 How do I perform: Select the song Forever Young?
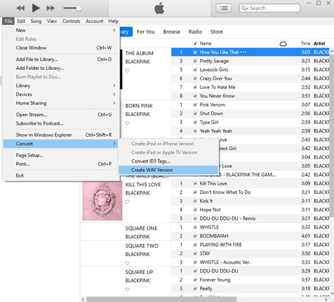point(215,280)
